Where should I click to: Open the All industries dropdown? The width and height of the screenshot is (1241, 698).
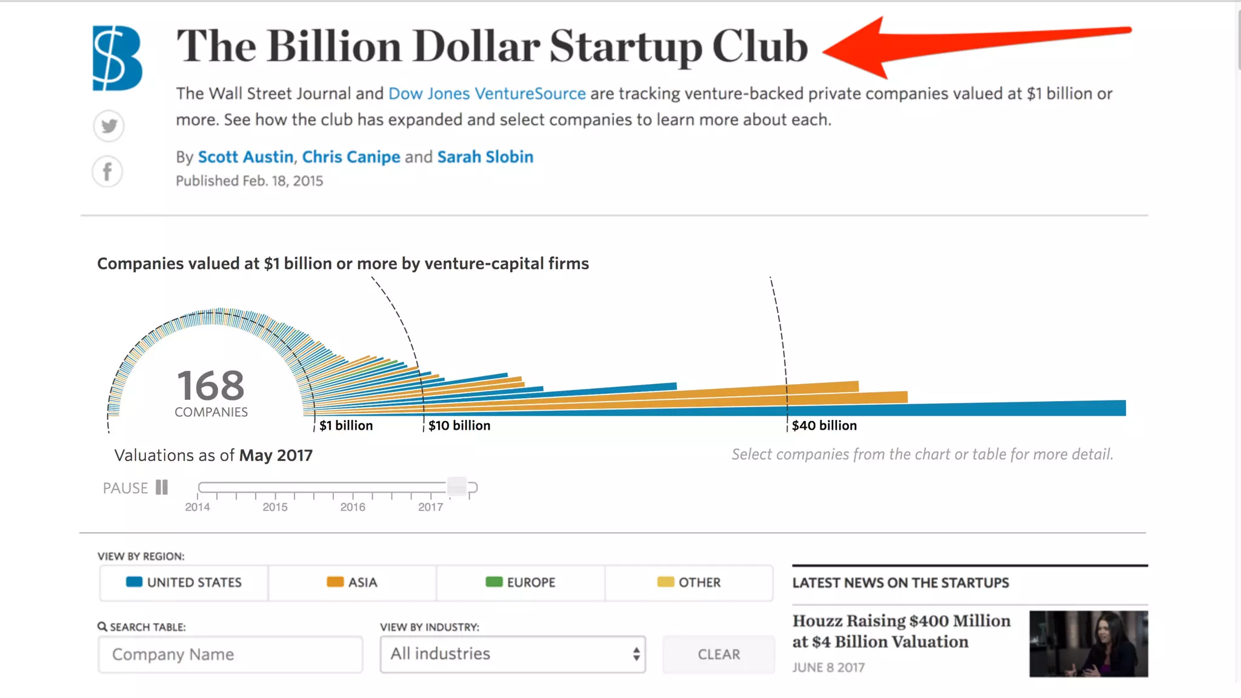click(x=513, y=654)
